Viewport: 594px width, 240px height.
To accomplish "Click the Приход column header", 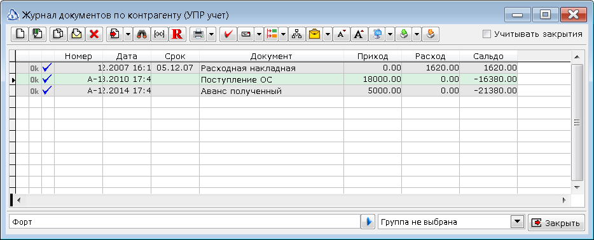I will point(373,57).
